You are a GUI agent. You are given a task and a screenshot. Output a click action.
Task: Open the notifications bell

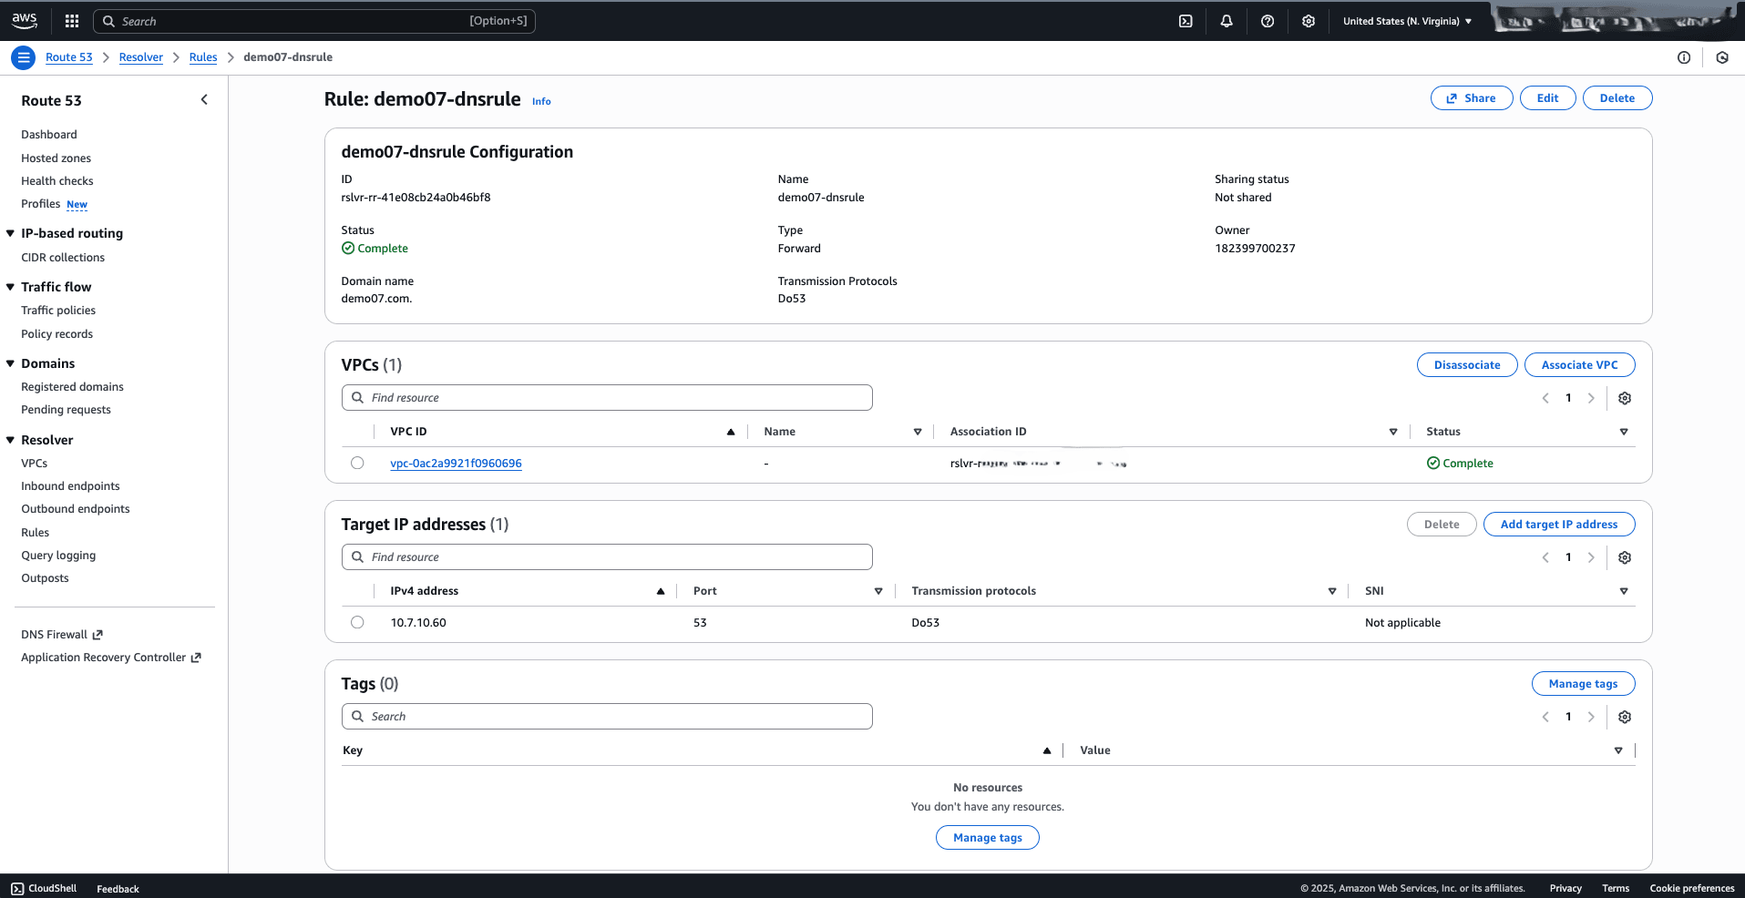point(1226,20)
